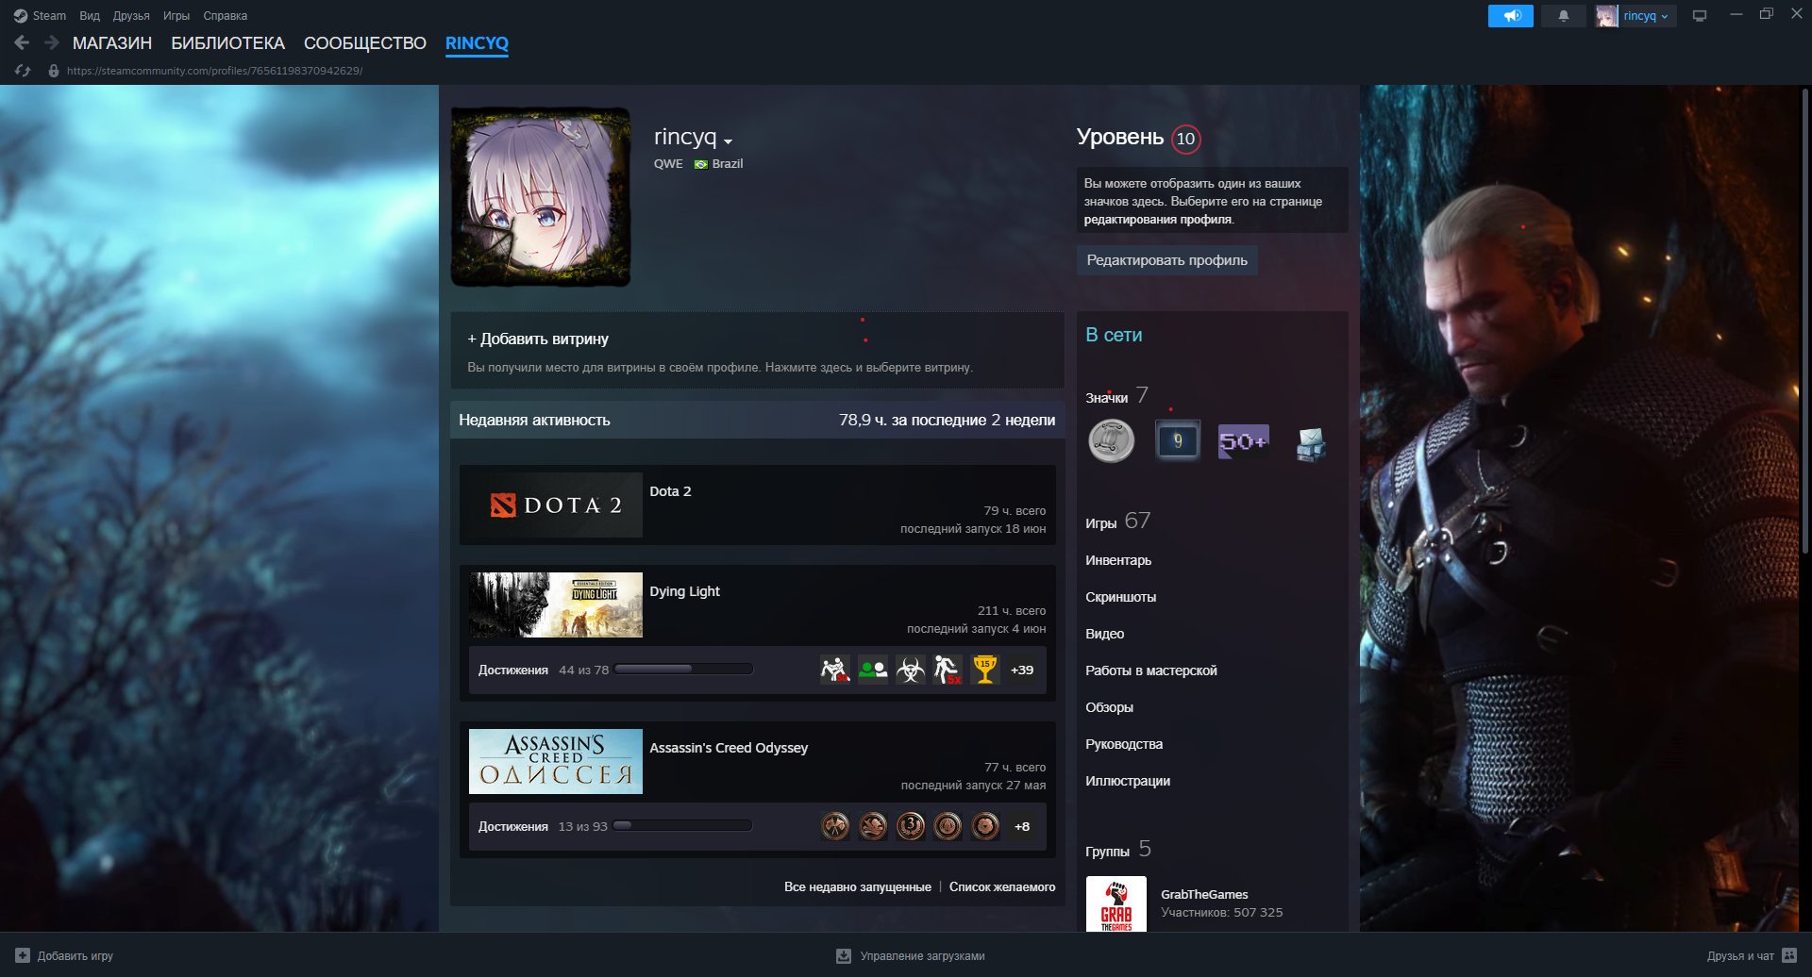Open the Dota 2 game banner
Viewport: 1812px width, 977px height.
tap(556, 505)
